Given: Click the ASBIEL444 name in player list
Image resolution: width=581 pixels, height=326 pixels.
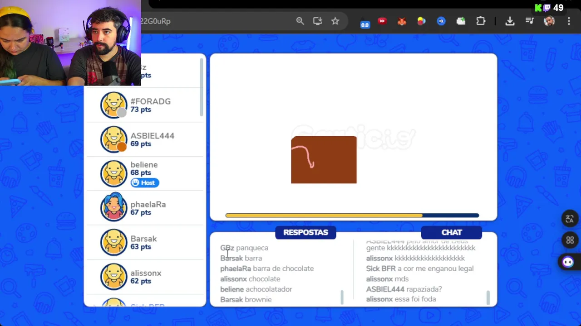Looking at the screenshot, I should tap(152, 136).
